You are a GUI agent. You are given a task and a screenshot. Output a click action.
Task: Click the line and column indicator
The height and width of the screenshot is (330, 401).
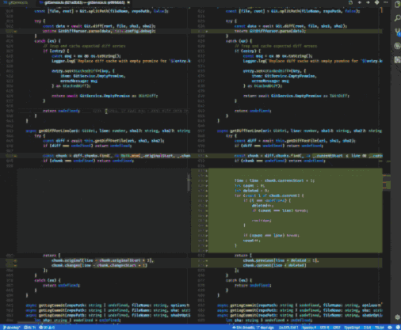[x=288, y=328]
